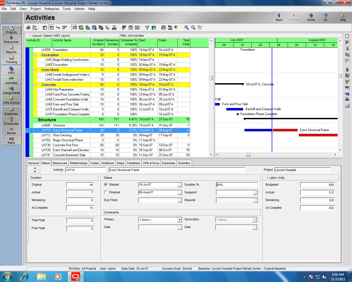Image resolution: width=352 pixels, height=282 pixels.
Task: Open Internet Explorer from the taskbar
Action: [25, 276]
